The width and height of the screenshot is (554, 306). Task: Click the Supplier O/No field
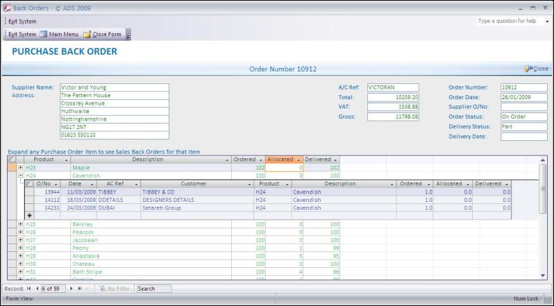[x=523, y=107]
